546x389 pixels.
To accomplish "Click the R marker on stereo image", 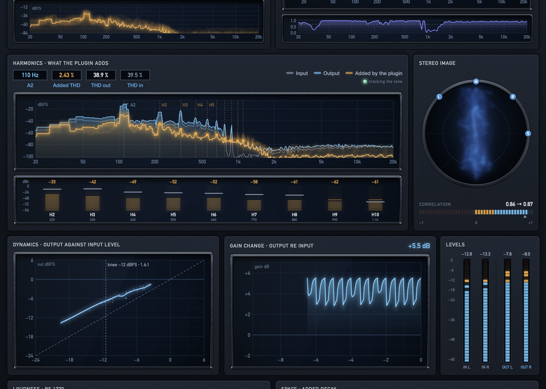I will [x=513, y=97].
